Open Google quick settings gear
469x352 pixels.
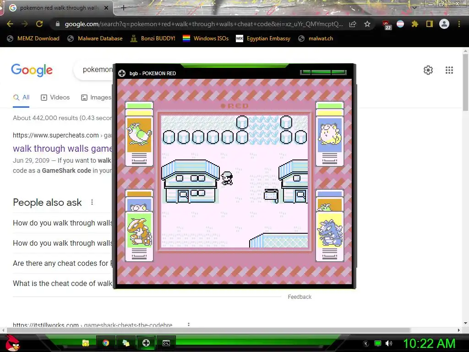point(428,70)
